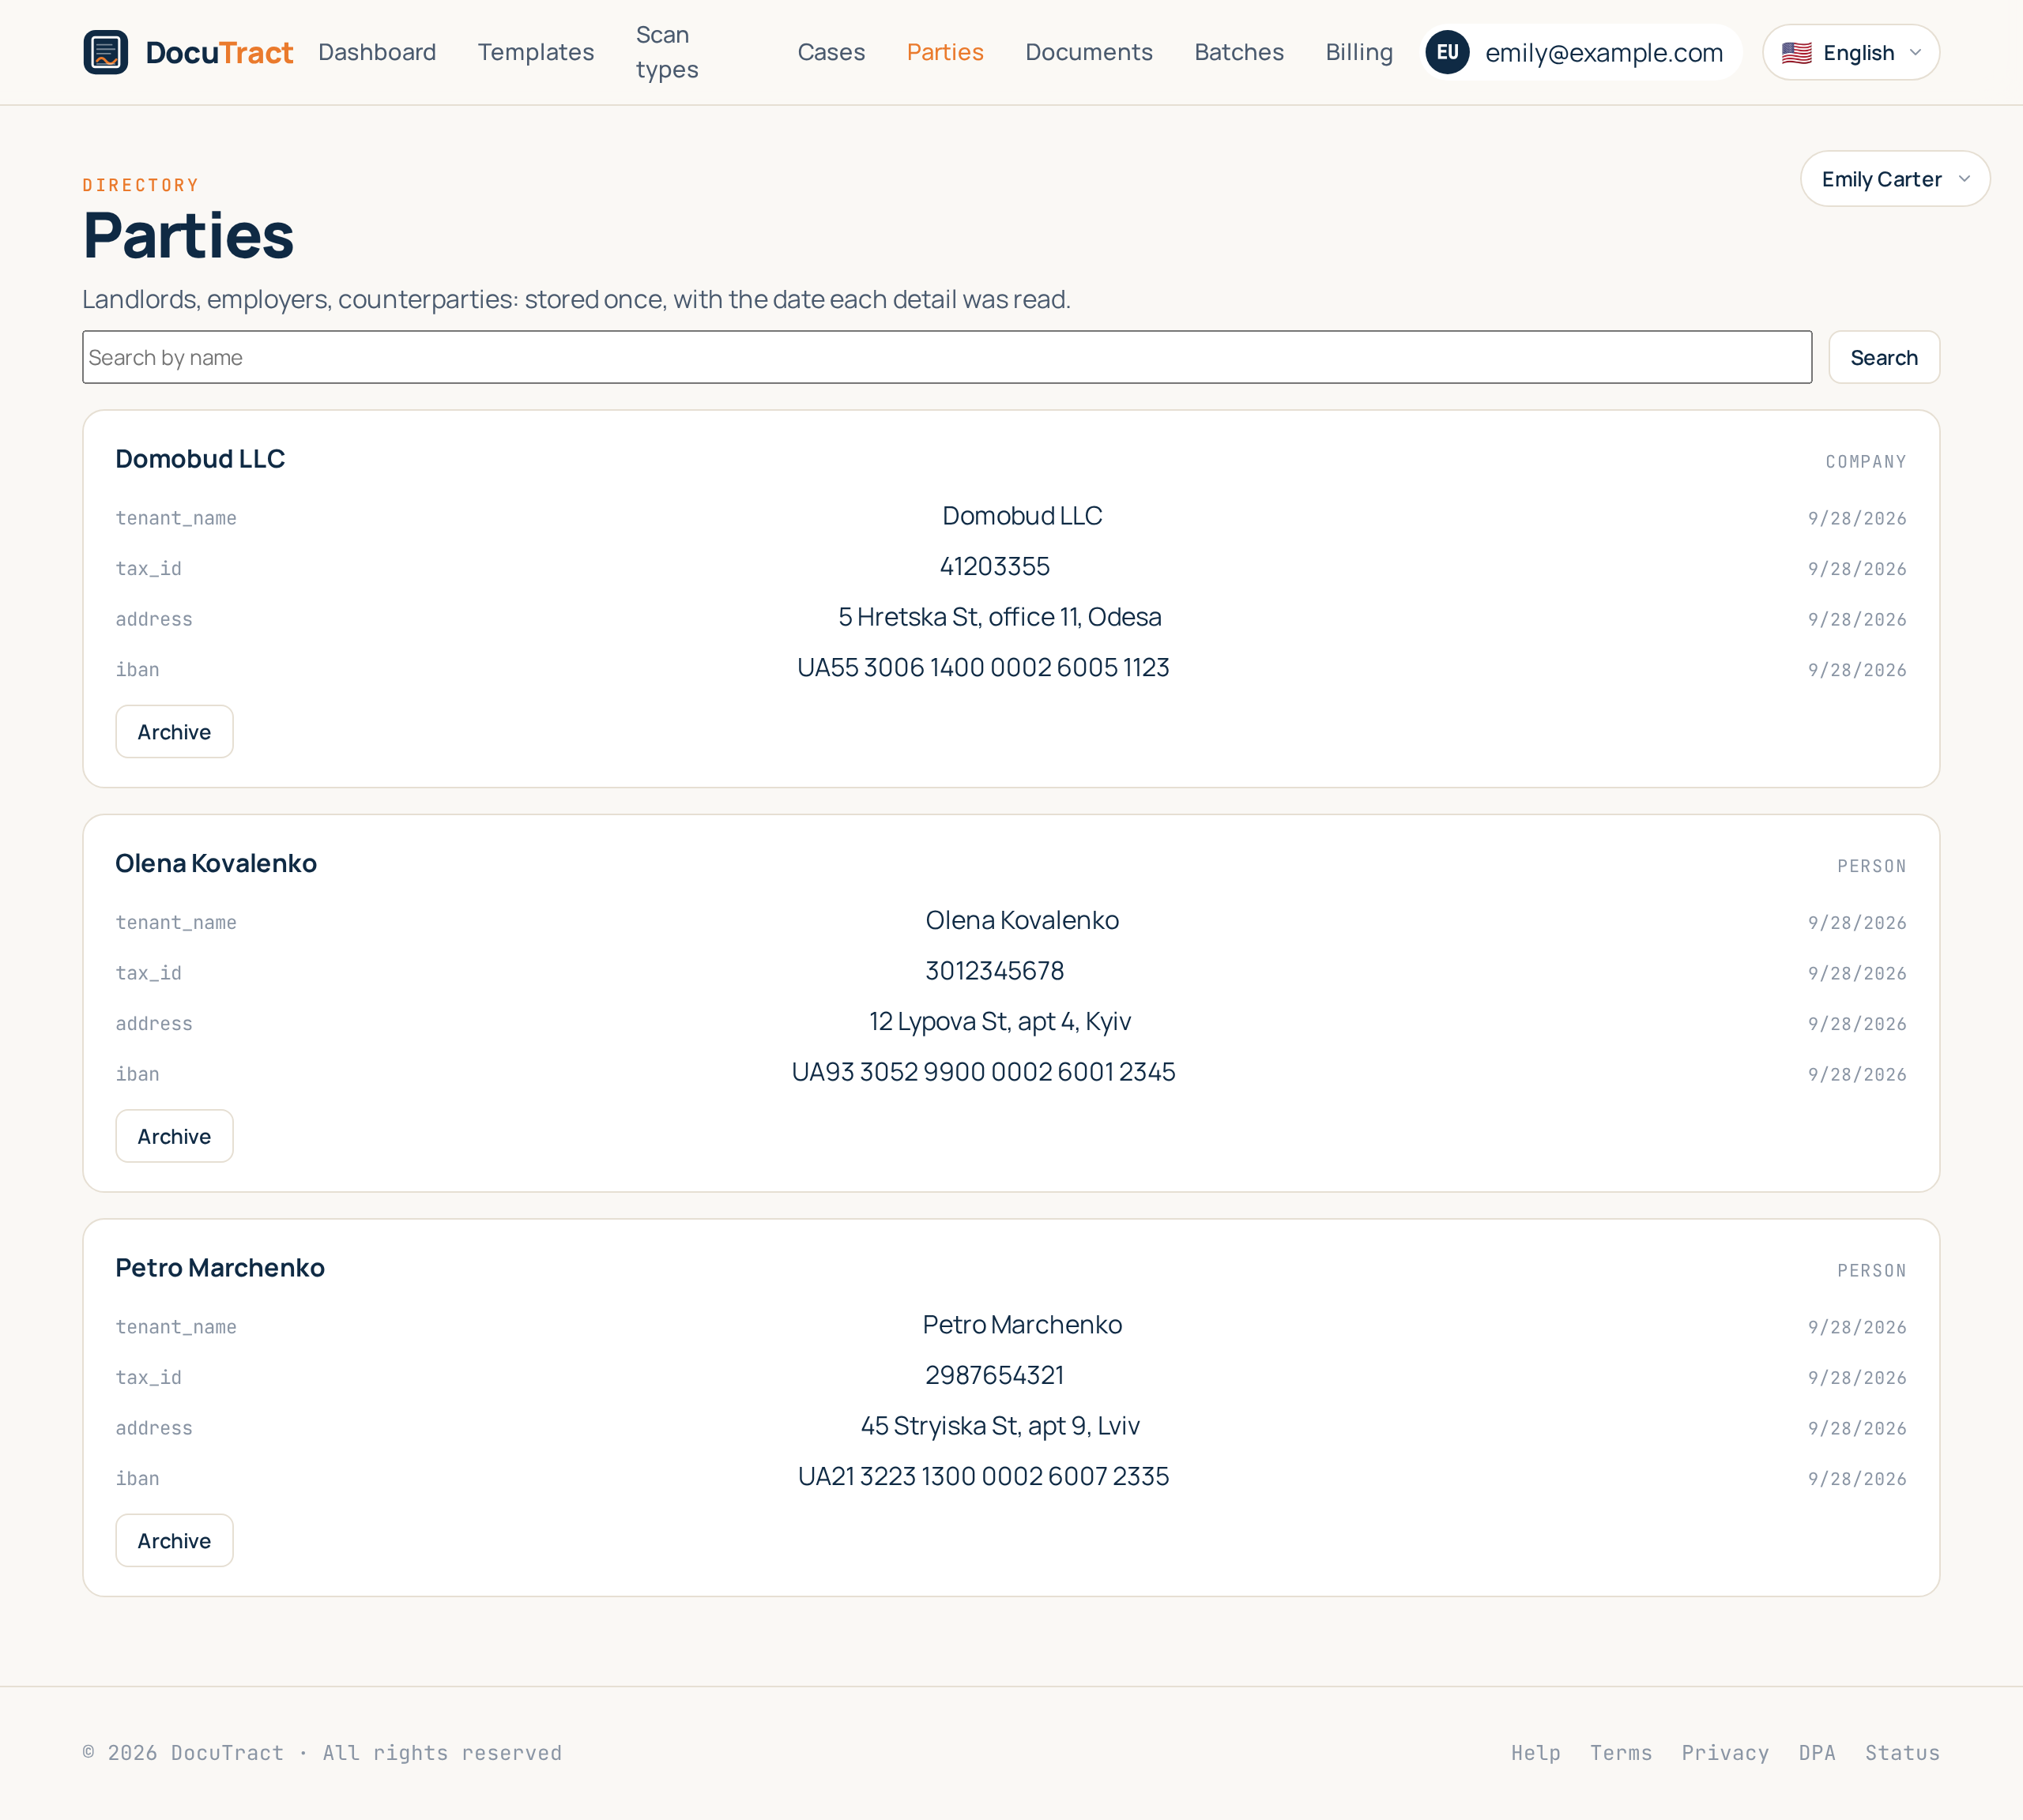This screenshot has height=1820, width=2023.
Task: Archive the Domobud LLC party
Action: tap(174, 732)
